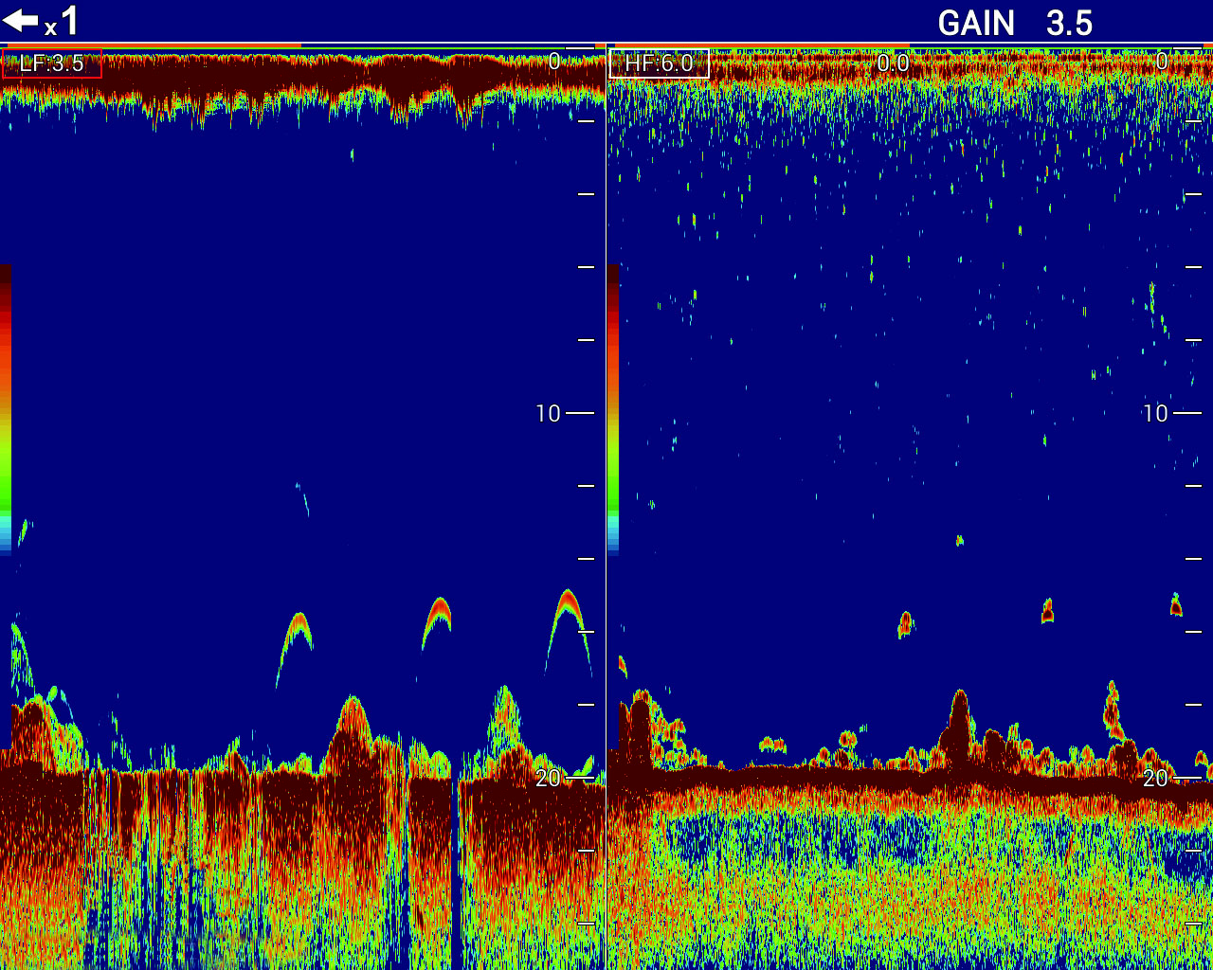The height and width of the screenshot is (970, 1213).
Task: Tap the 0 depth label in LF panel
Action: (554, 62)
